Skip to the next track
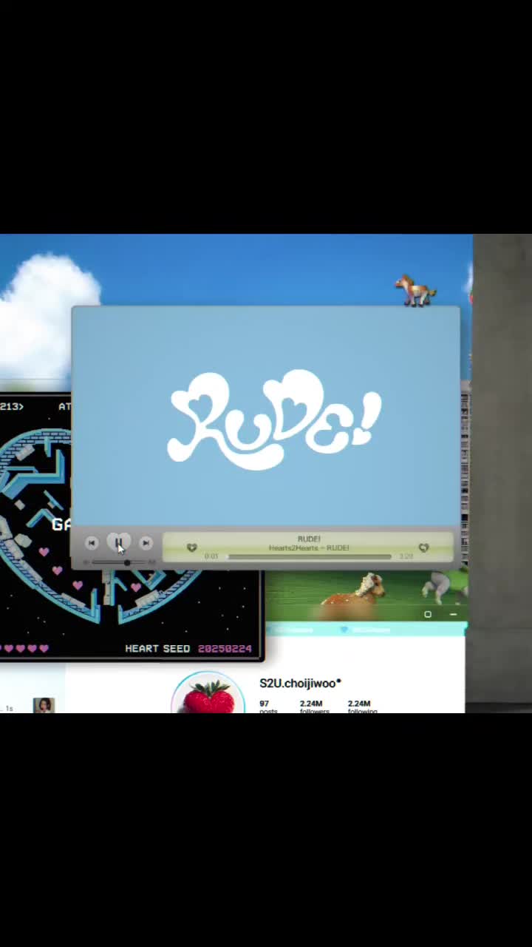Image resolution: width=532 pixels, height=947 pixels. click(x=146, y=543)
